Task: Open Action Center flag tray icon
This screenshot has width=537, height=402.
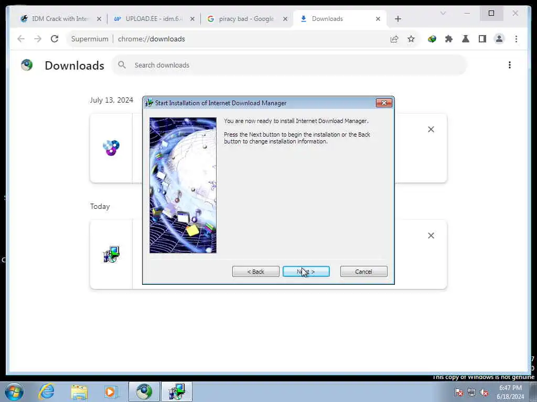Action: click(459, 392)
